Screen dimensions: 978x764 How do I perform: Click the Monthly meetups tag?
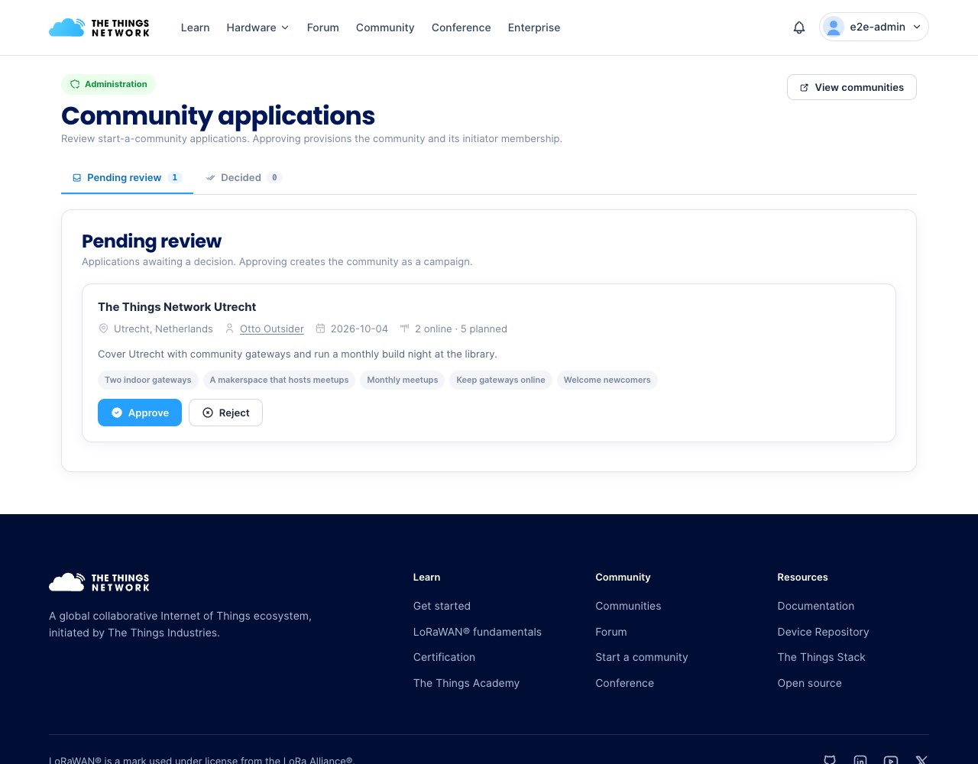pos(403,380)
